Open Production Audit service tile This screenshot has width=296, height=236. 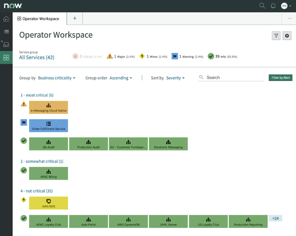(88, 144)
